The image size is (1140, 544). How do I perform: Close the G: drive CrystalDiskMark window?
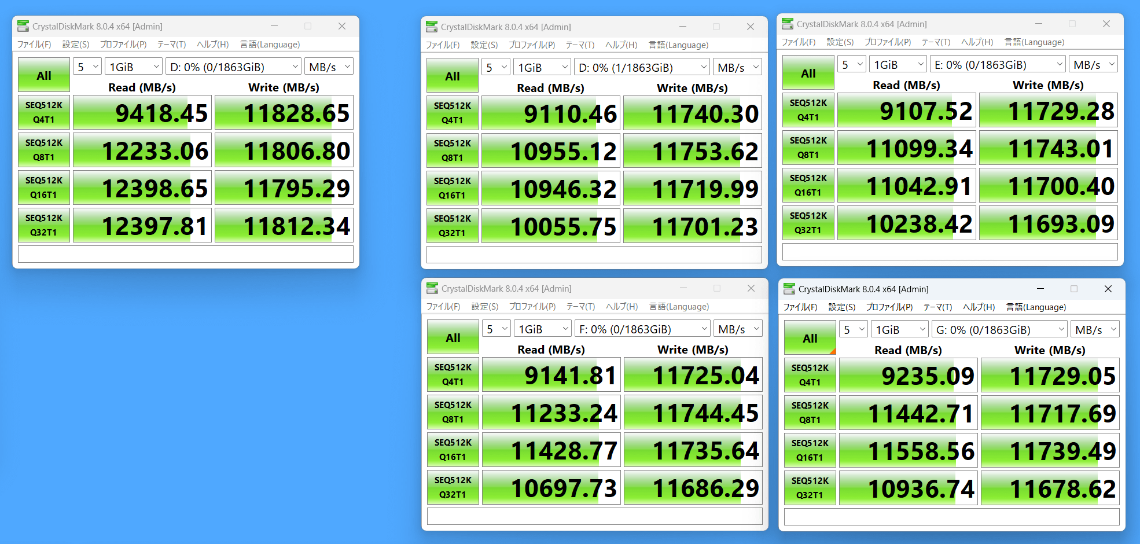click(x=1108, y=289)
